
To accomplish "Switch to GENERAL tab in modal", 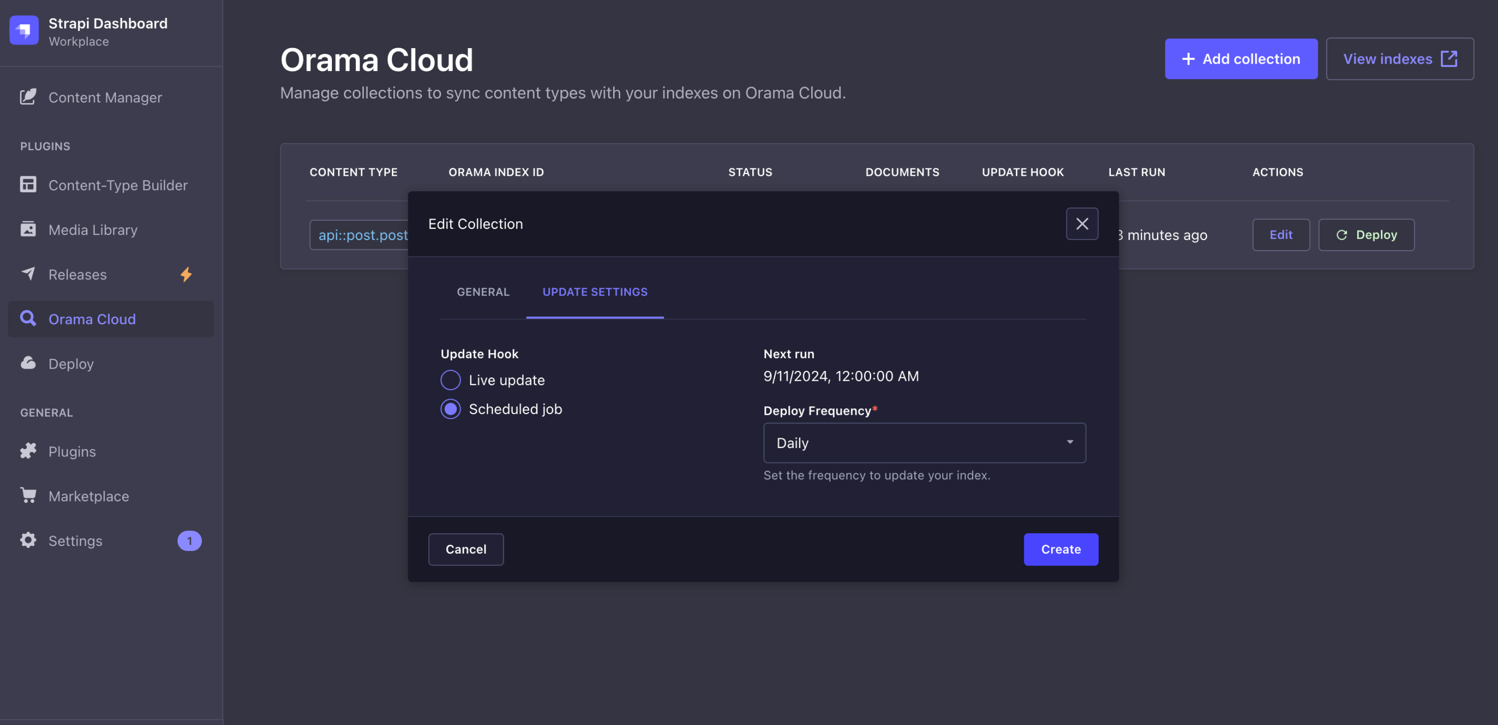I will (483, 292).
